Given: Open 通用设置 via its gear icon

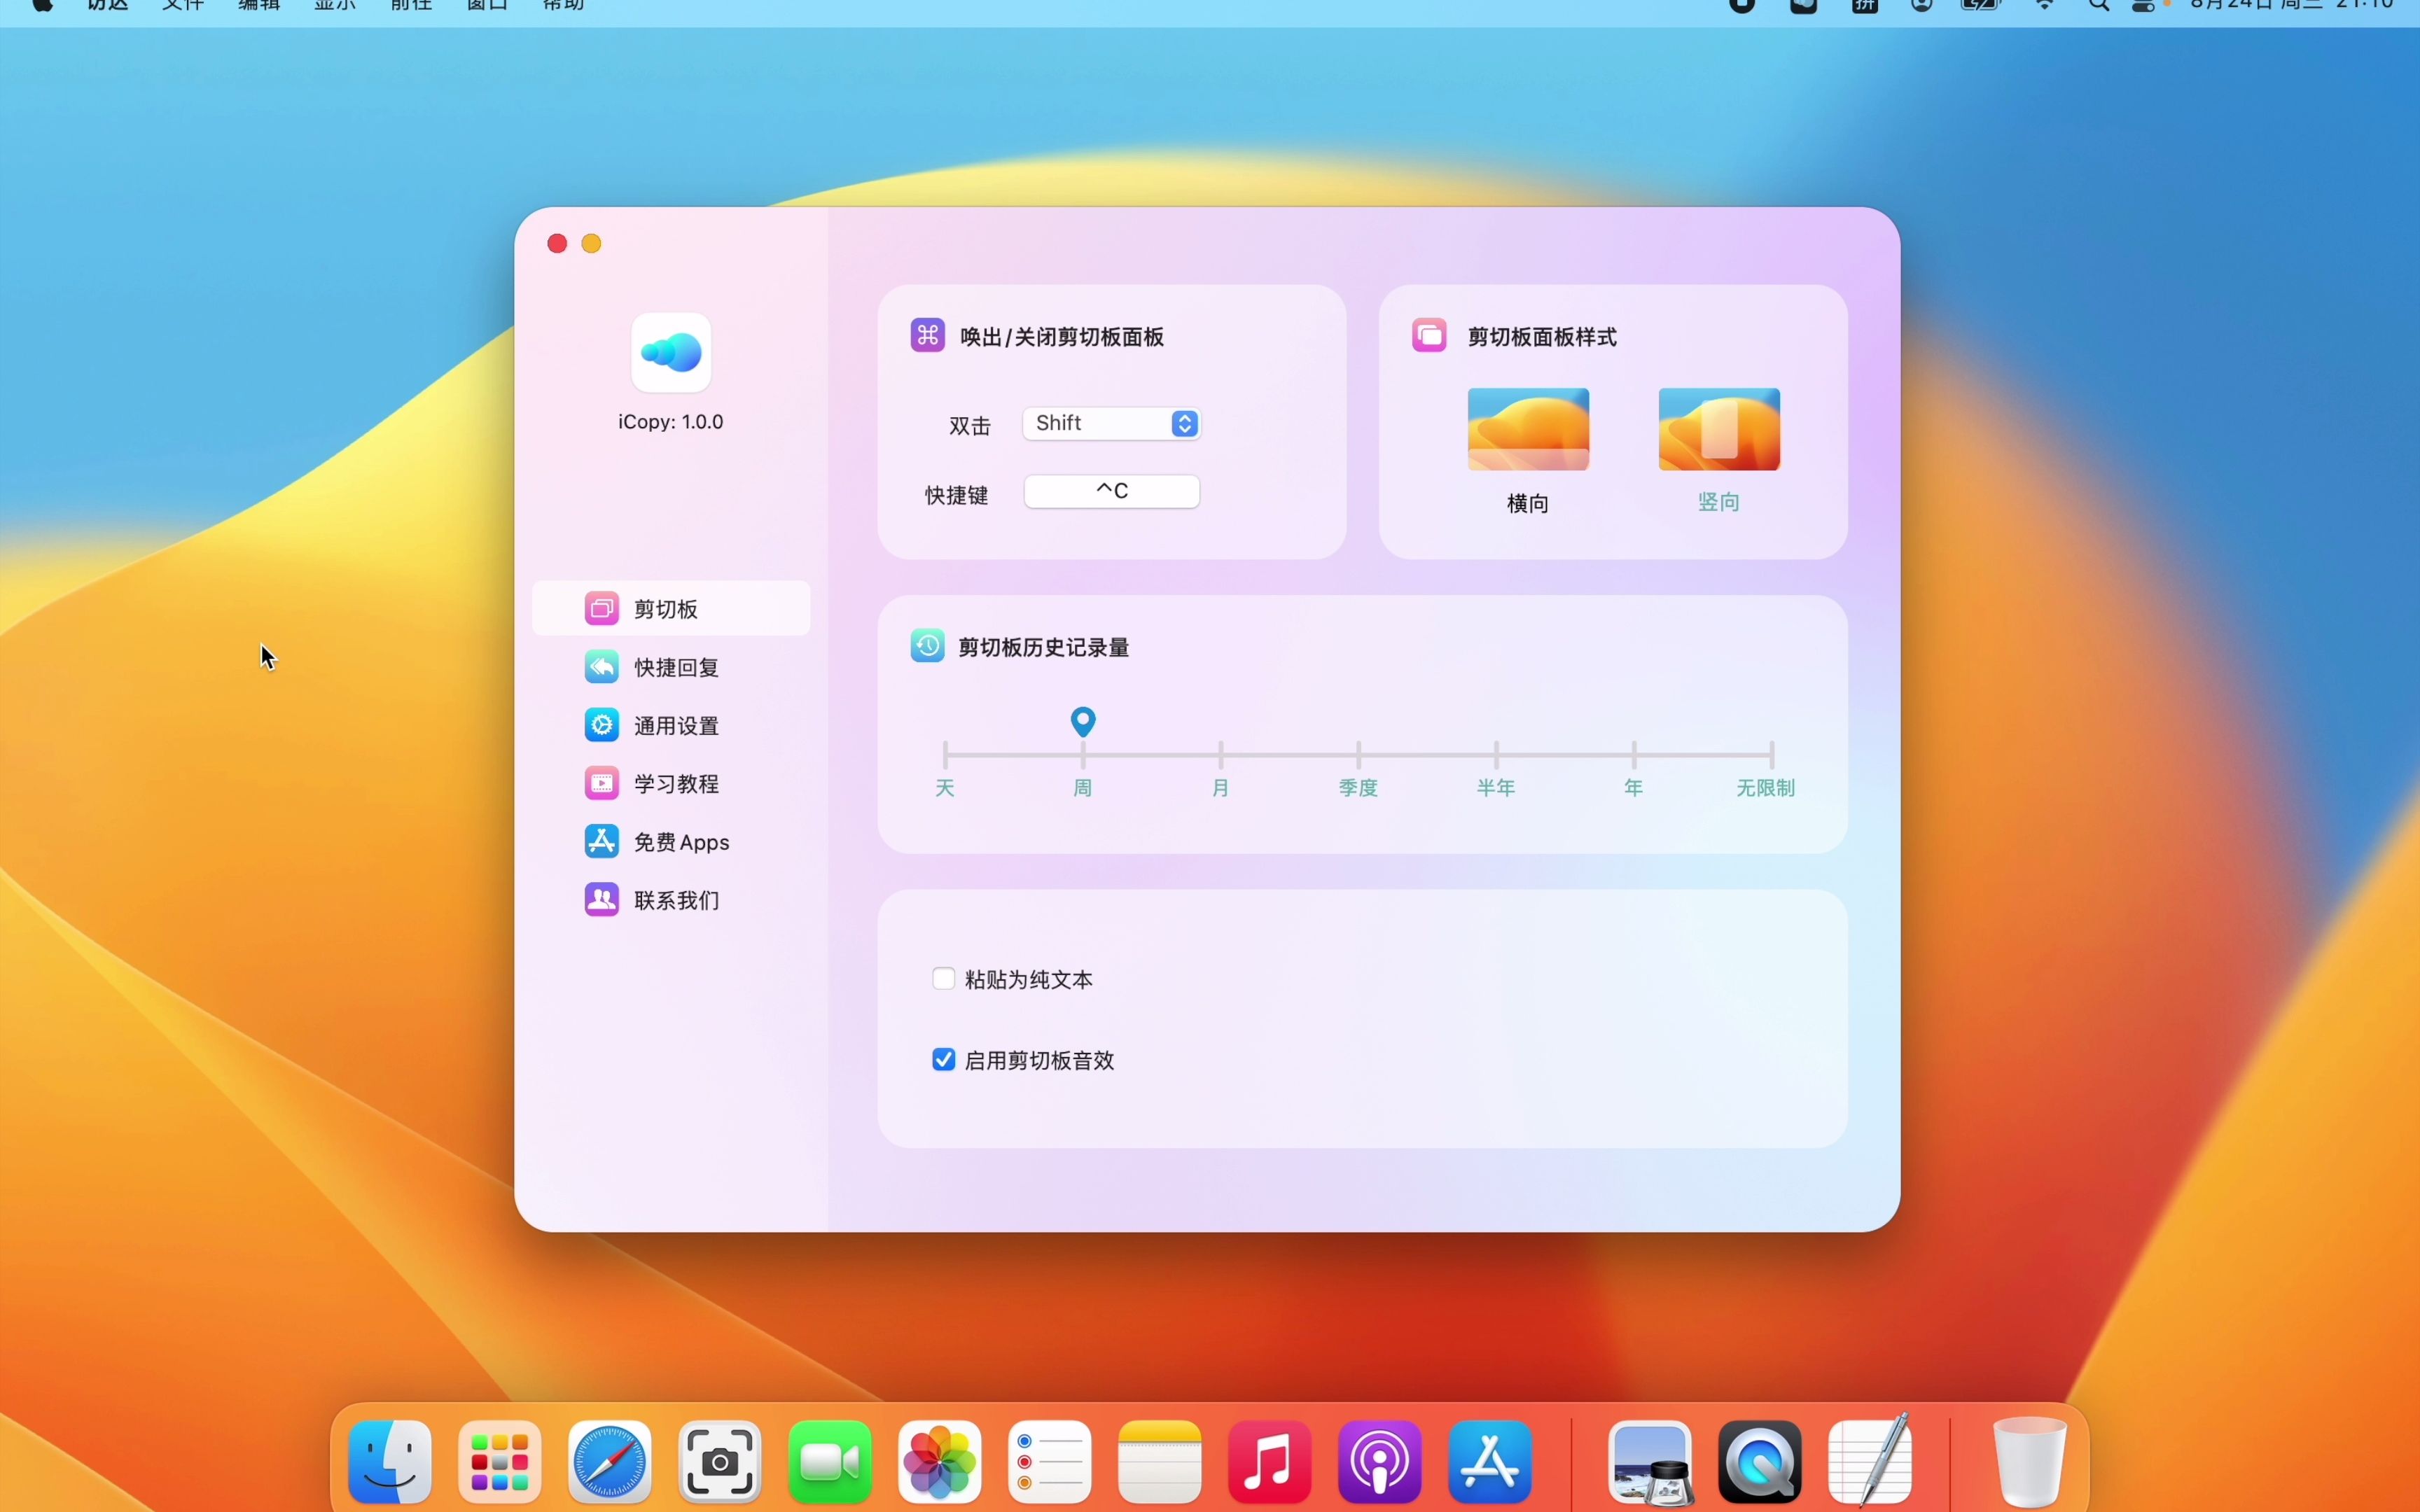Looking at the screenshot, I should pos(601,725).
